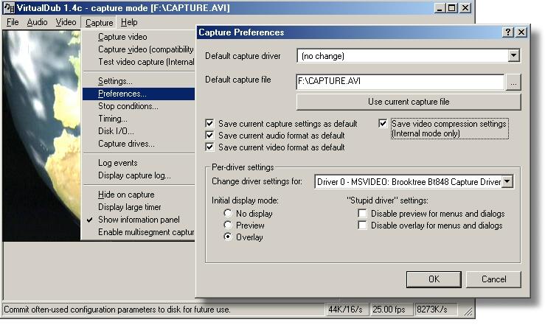Viewport: 545px width, 325px height.
Task: Select the No display radio button
Action: (x=228, y=214)
